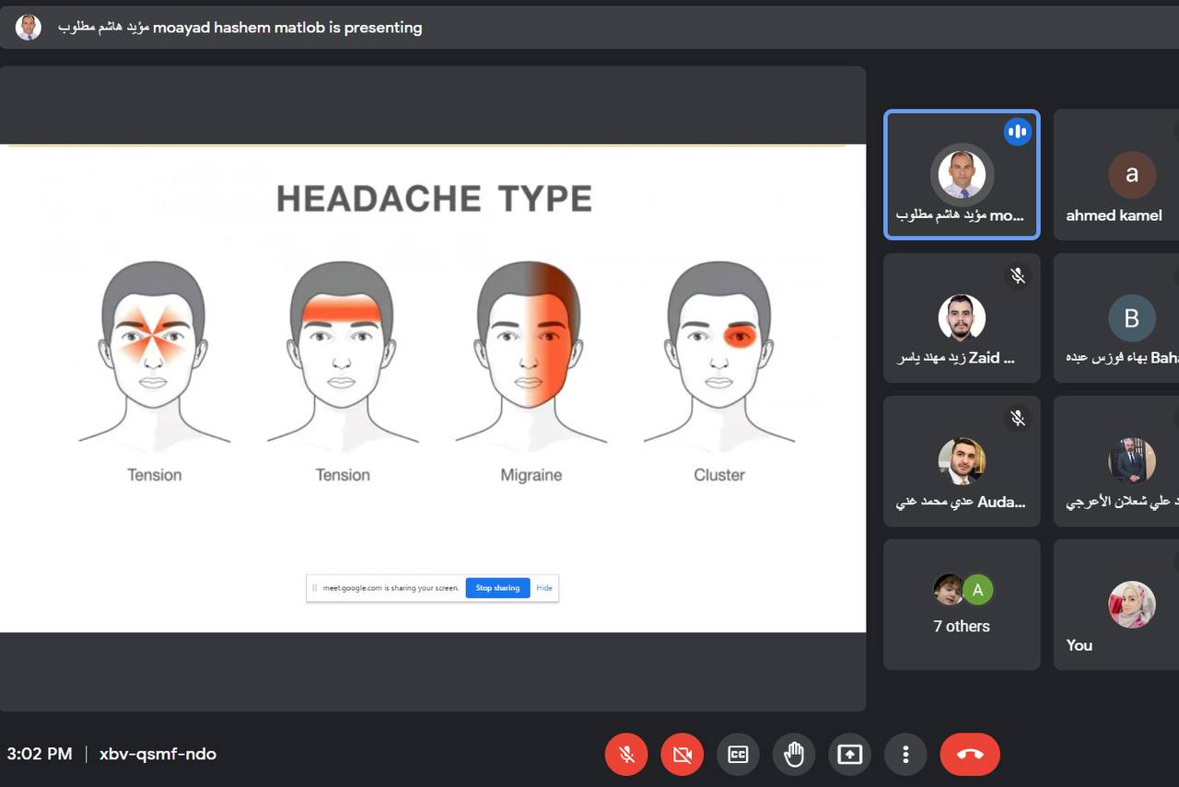Leave the call with the red hang-up button
Viewport: 1179px width, 787px height.
969,755
